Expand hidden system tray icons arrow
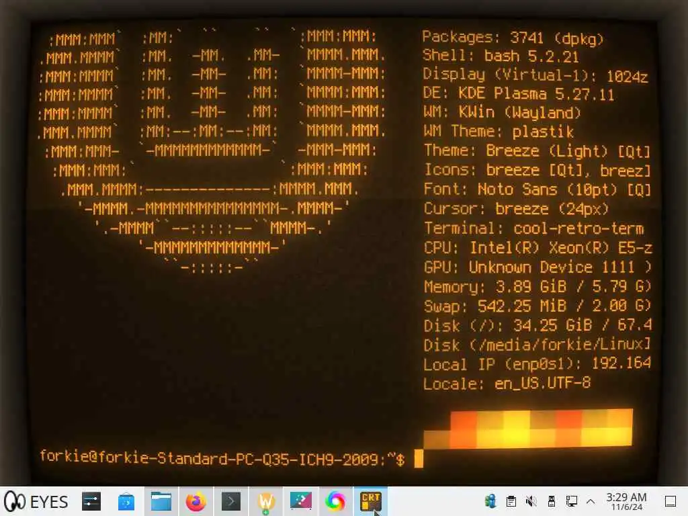This screenshot has height=516, width=688. [591, 501]
